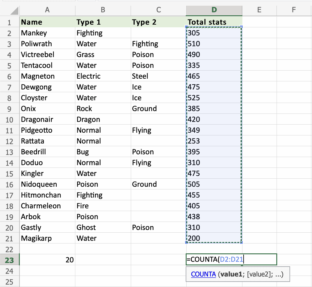312x287 pixels.
Task: Select the 'Ghost' type cell
Action: click(x=103, y=228)
